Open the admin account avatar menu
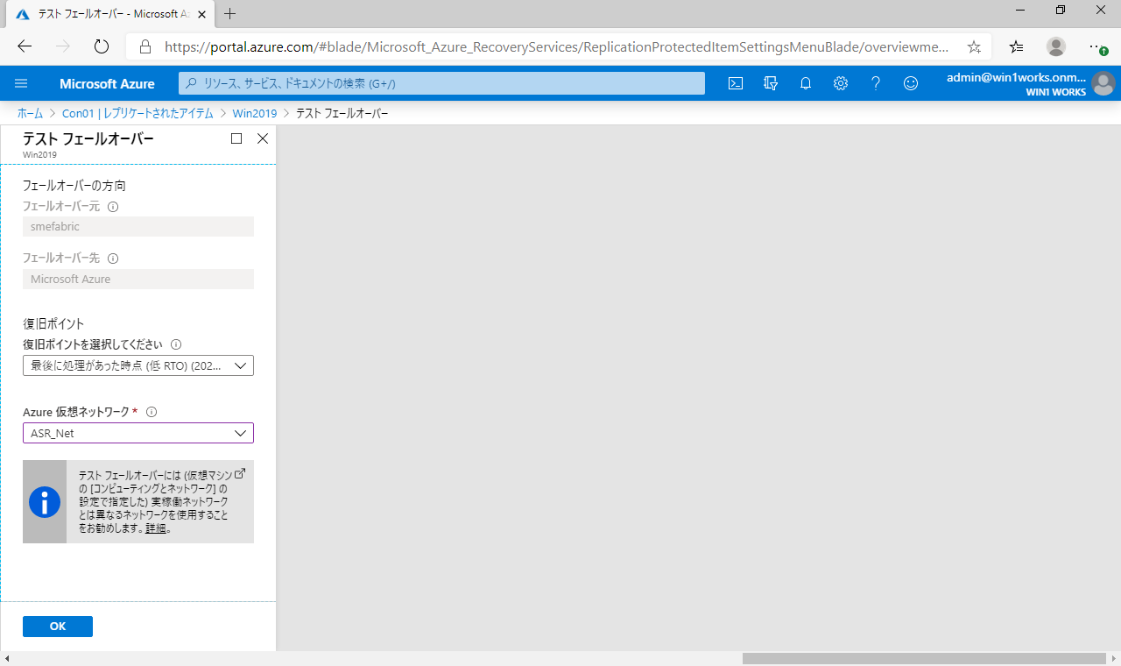The width and height of the screenshot is (1121, 666). tap(1103, 83)
